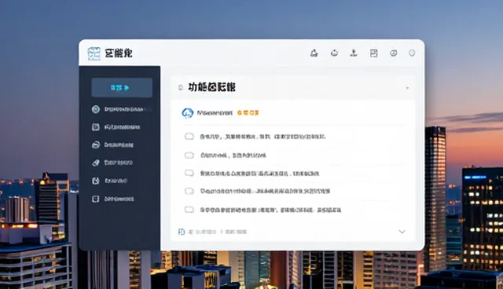Click the cloud icon in the header toolbar
503x289 pixels.
click(334, 53)
